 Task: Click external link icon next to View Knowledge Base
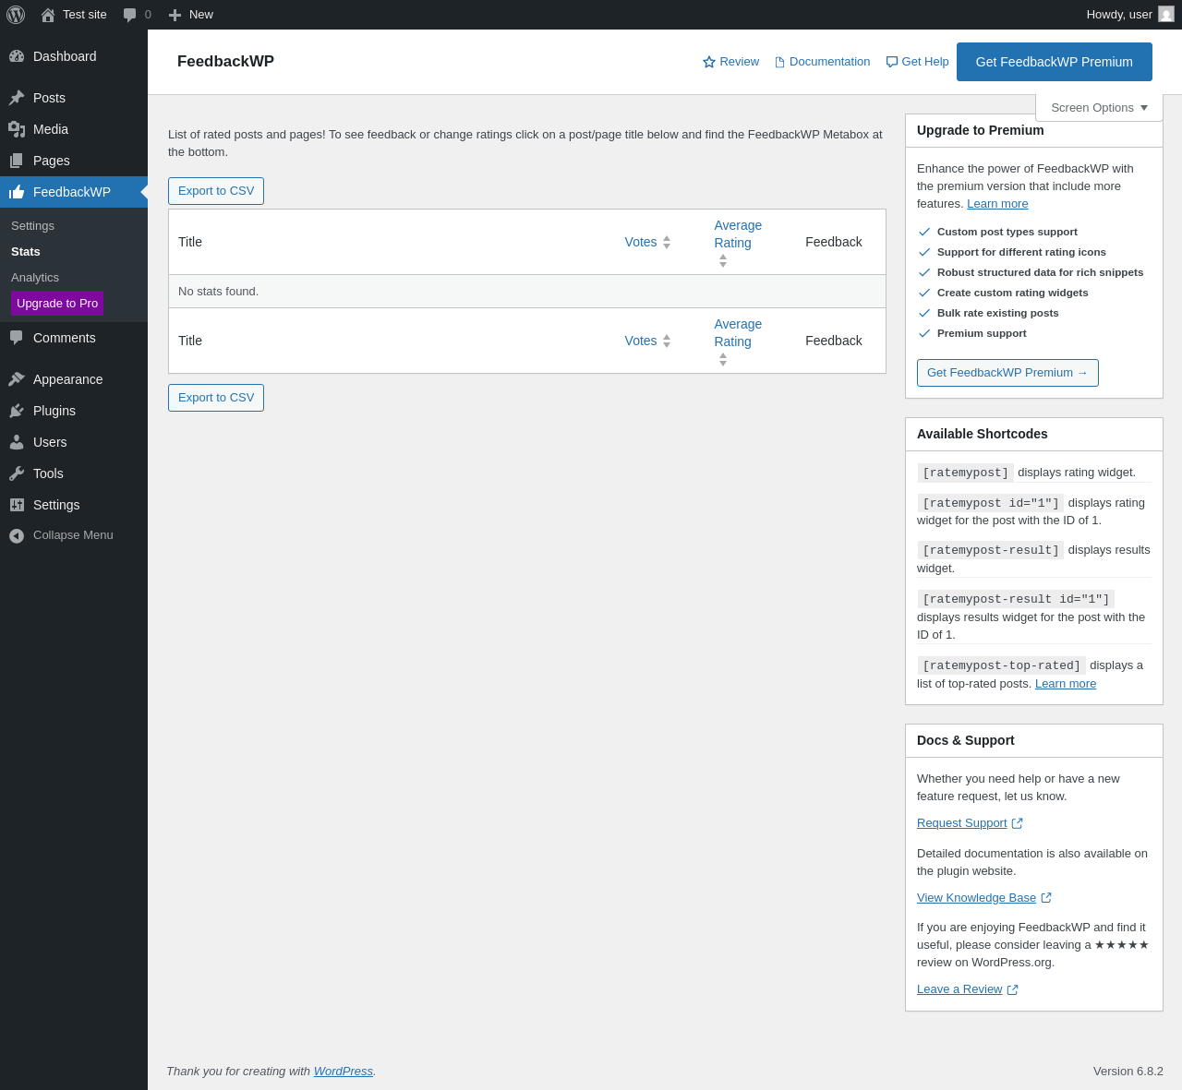(1046, 898)
